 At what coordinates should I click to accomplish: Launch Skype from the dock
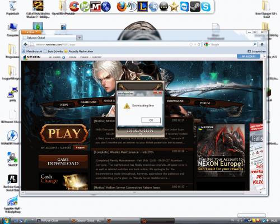click(x=206, y=7)
